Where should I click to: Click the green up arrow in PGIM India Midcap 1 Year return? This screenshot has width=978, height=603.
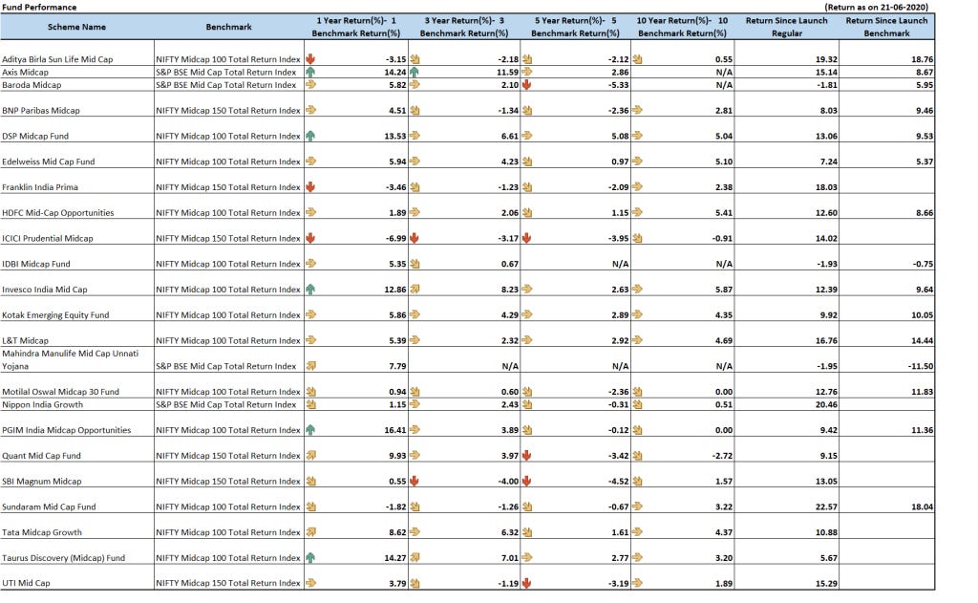coord(310,429)
